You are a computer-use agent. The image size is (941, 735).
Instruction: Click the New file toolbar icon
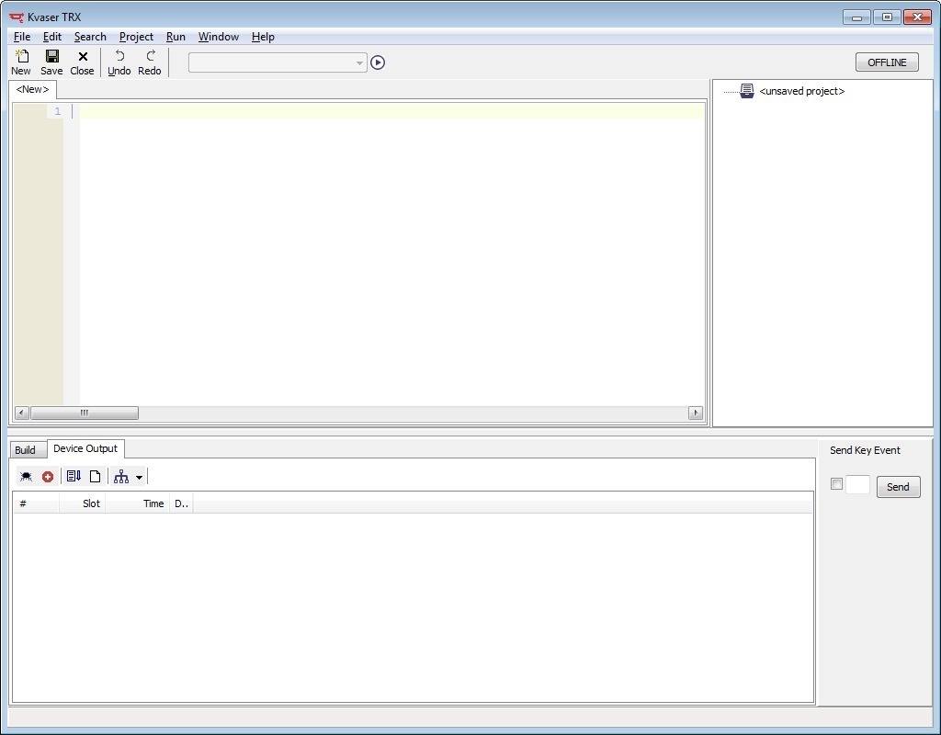(21, 62)
